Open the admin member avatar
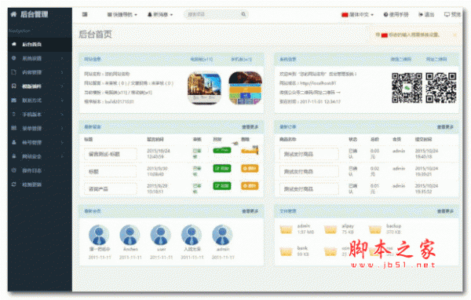The height and width of the screenshot is (300, 471). (222, 235)
